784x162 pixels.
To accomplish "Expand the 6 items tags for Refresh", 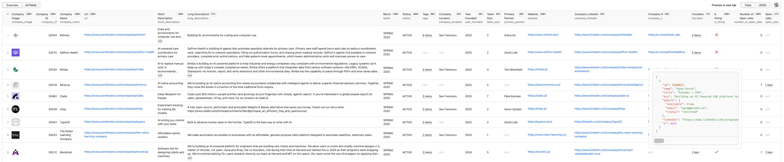I will coord(427,36).
